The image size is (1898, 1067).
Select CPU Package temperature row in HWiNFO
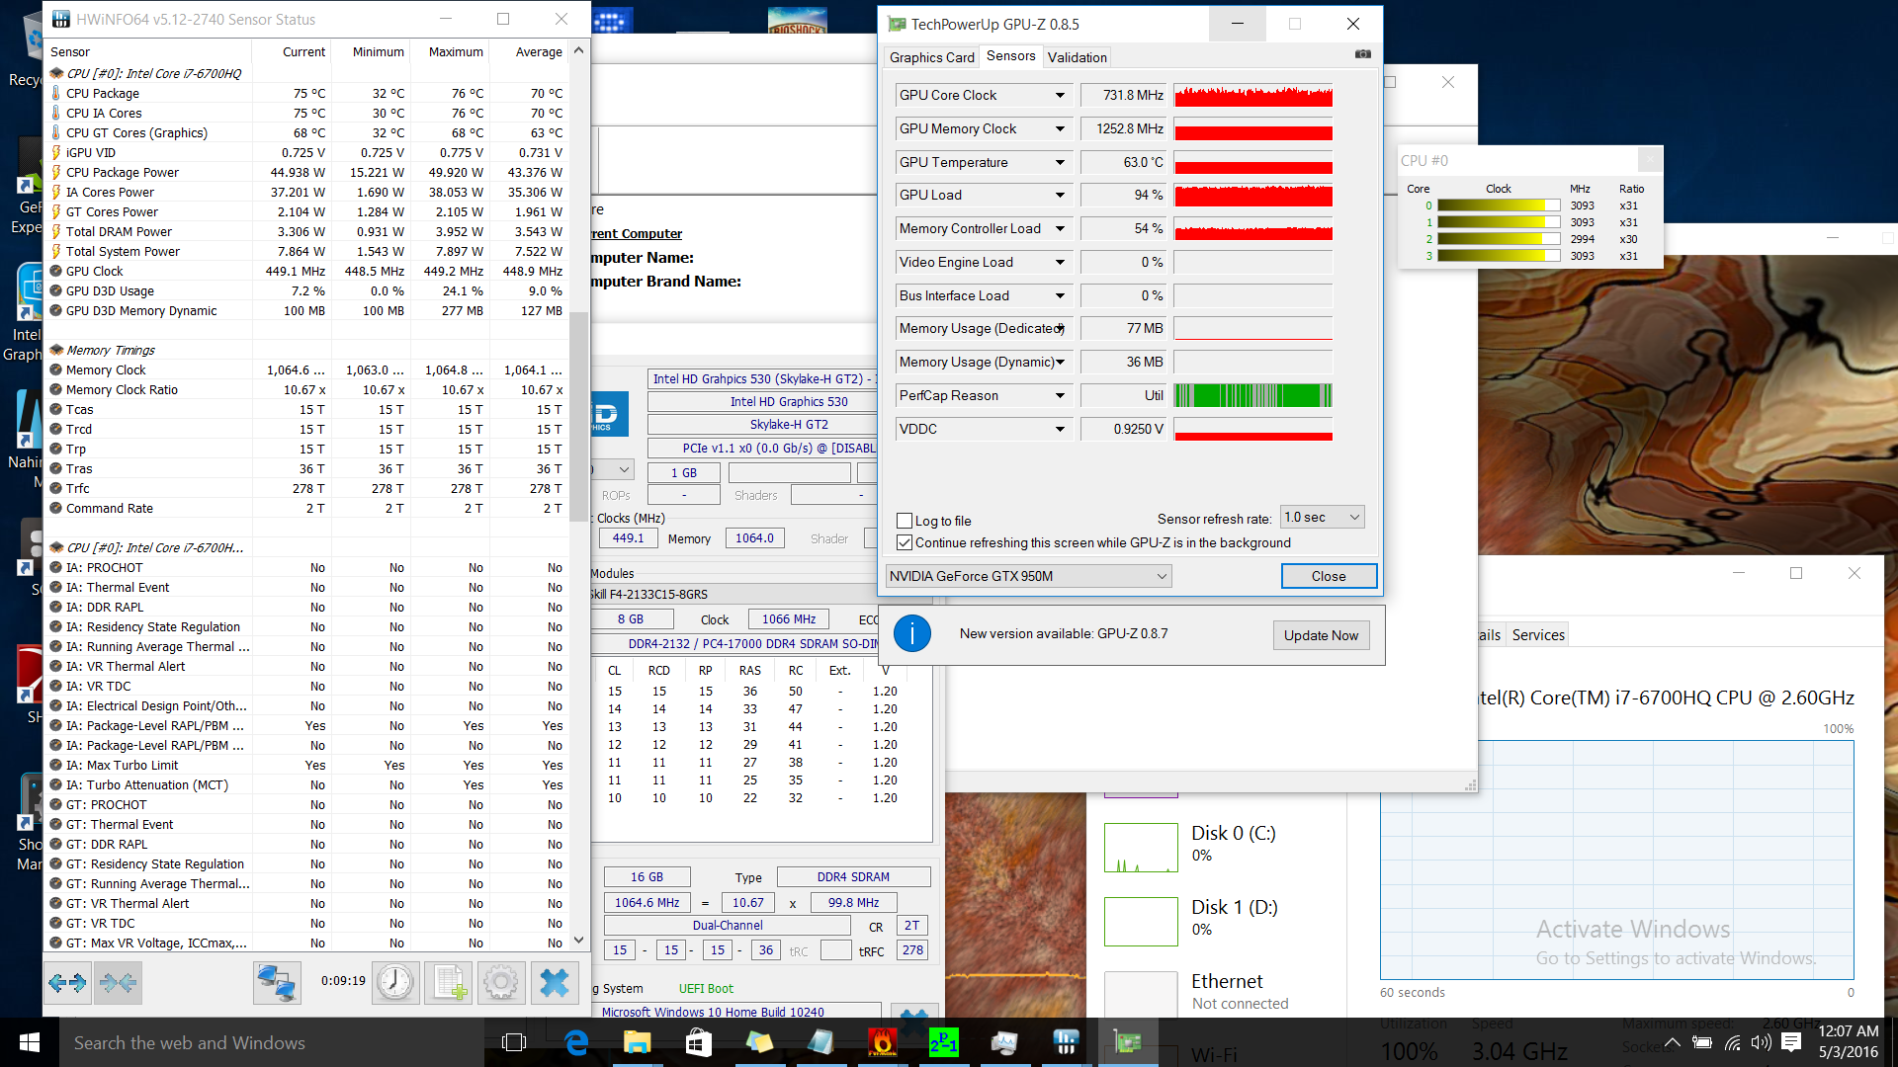coord(309,93)
